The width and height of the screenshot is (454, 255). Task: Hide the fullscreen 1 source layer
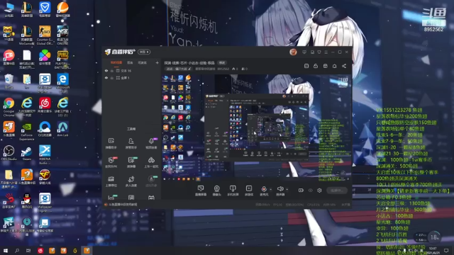coord(106,78)
